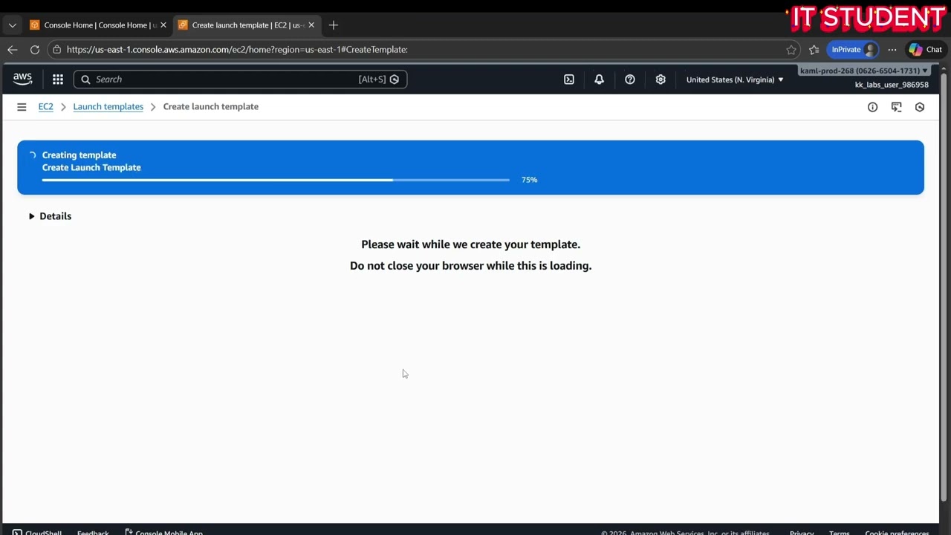Launch CloudShell from the top bar icon

click(x=569, y=80)
